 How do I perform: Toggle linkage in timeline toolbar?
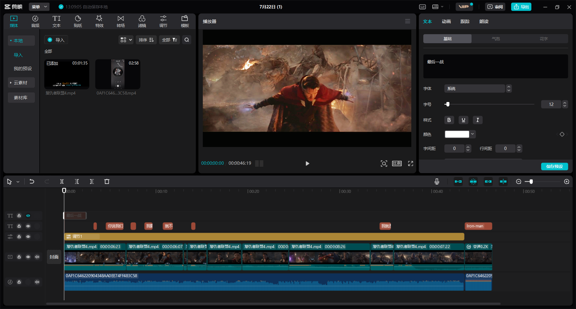(x=488, y=181)
